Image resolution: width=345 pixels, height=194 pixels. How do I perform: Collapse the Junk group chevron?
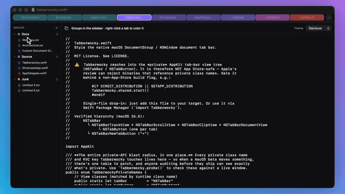[15, 79]
